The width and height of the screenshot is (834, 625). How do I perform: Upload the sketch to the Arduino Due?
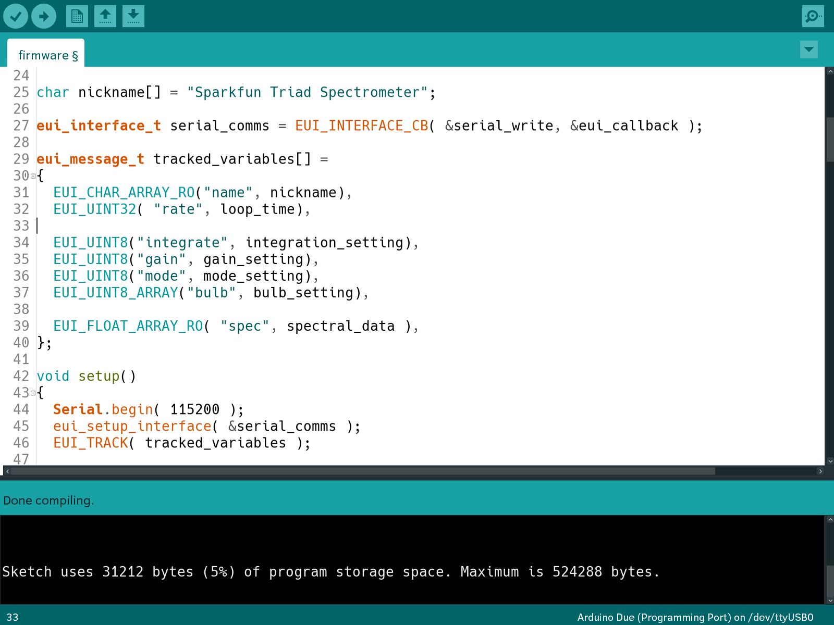click(44, 16)
